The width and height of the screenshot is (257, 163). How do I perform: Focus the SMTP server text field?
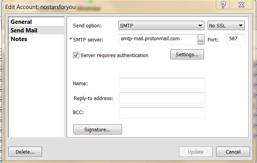point(158,39)
